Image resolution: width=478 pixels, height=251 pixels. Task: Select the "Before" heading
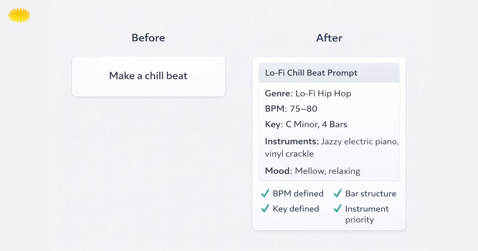point(148,38)
